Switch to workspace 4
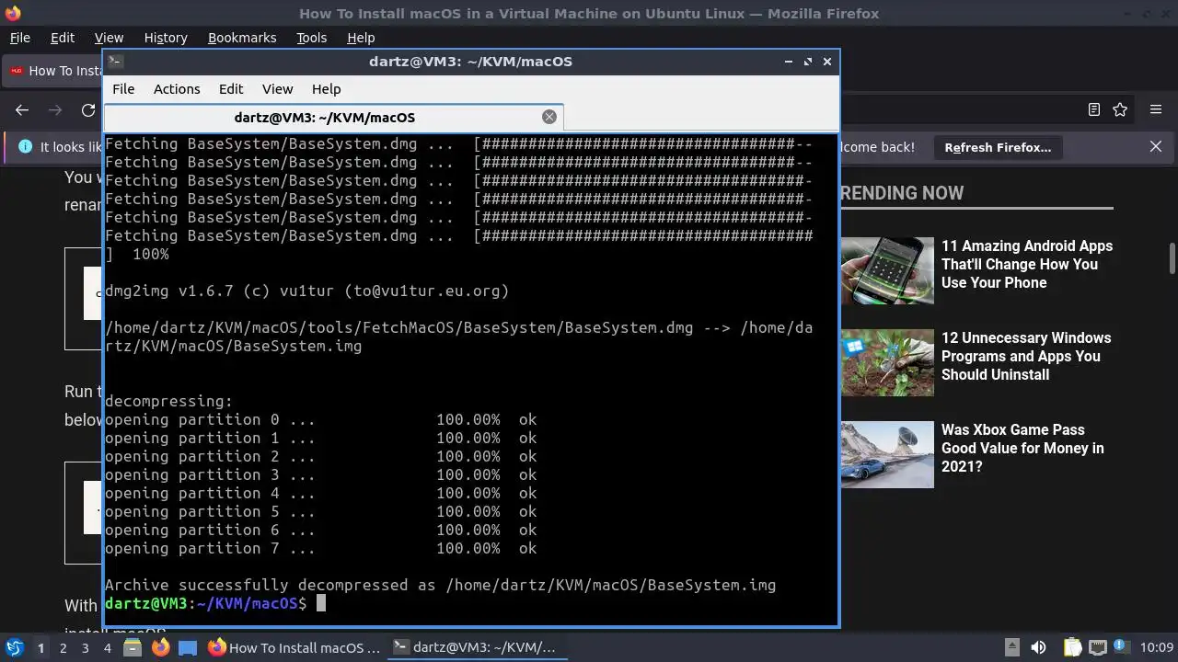 pyautogui.click(x=107, y=648)
